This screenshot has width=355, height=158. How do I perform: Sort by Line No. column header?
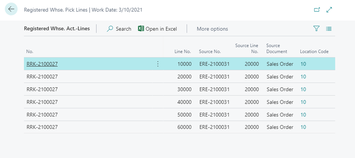click(x=183, y=52)
